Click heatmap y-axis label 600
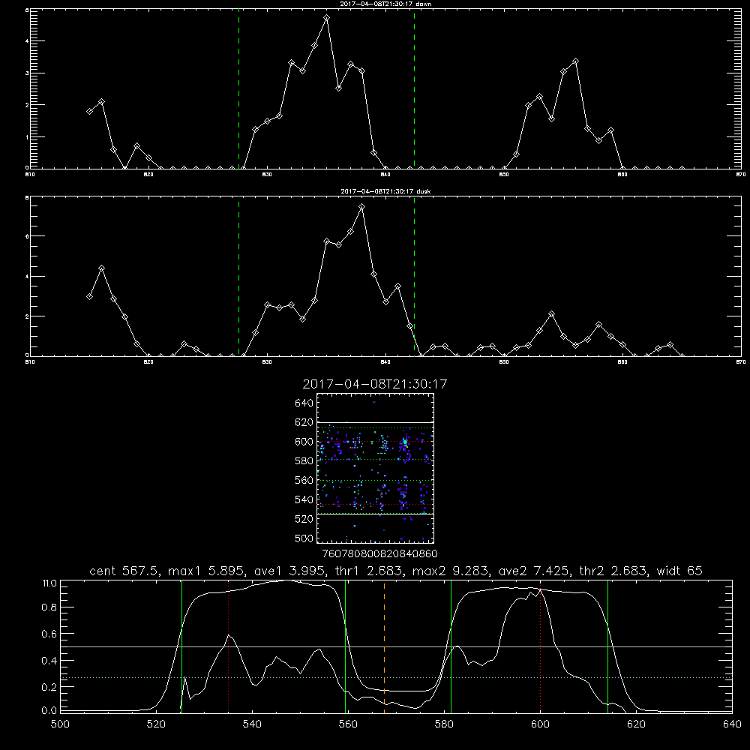Viewport: 750px width, 750px height. point(304,442)
